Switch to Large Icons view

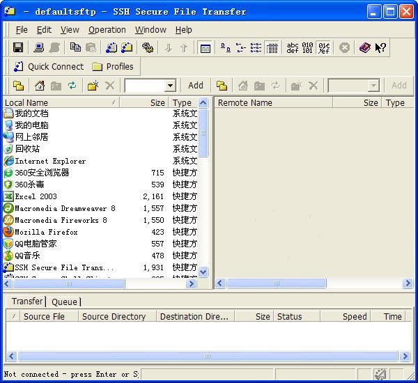click(226, 48)
